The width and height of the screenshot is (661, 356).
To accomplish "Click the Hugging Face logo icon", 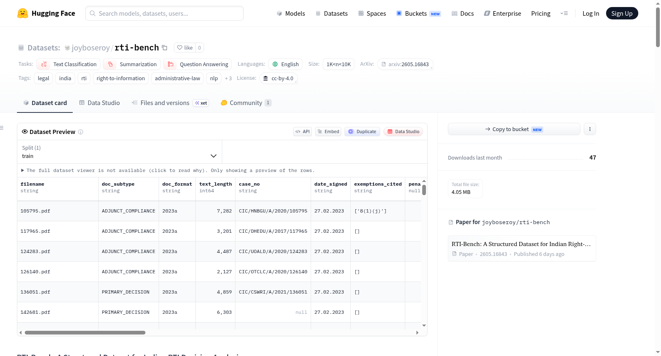I will 23,13.
